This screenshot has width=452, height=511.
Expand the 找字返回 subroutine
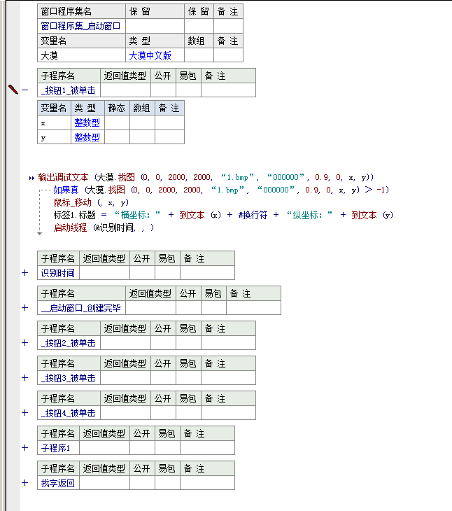[24, 482]
